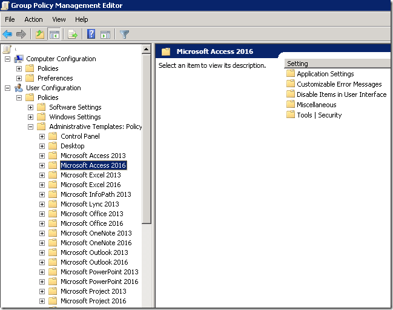Select Microsoft Project 2013 in tree
The height and width of the screenshot is (310, 393).
93,291
